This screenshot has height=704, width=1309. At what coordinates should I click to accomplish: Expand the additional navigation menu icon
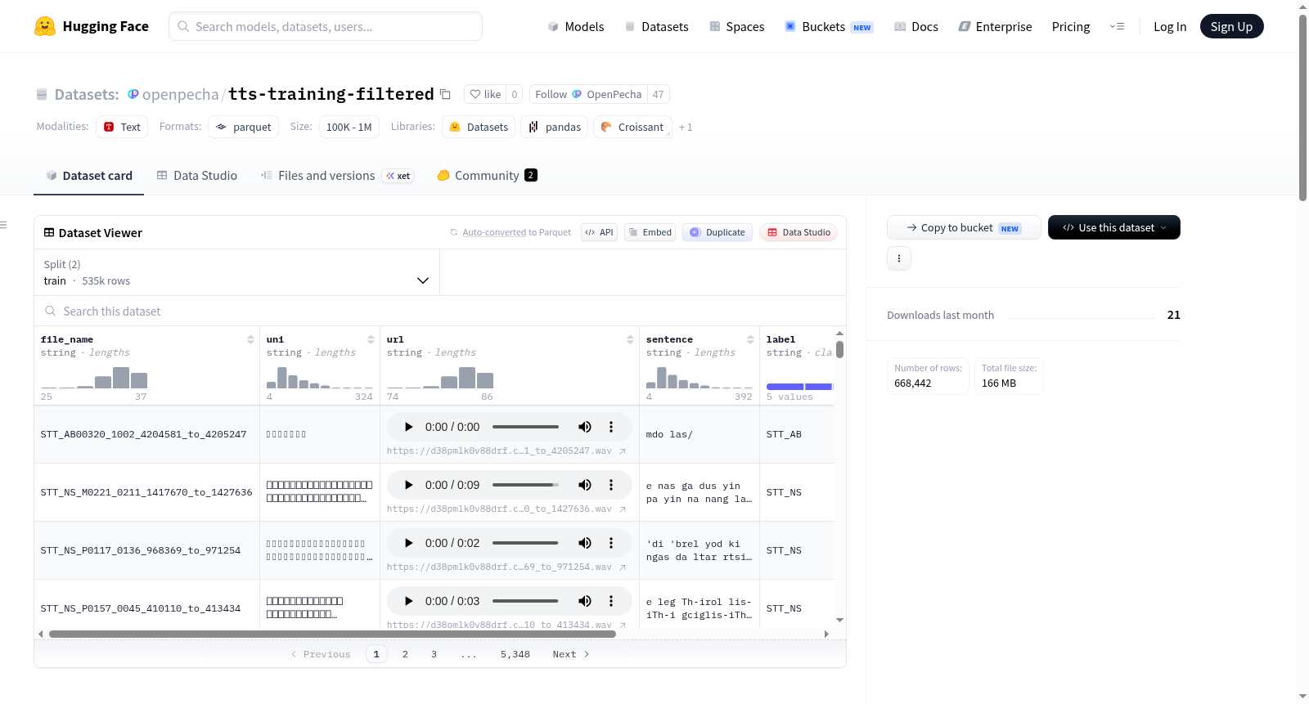pyautogui.click(x=1117, y=27)
